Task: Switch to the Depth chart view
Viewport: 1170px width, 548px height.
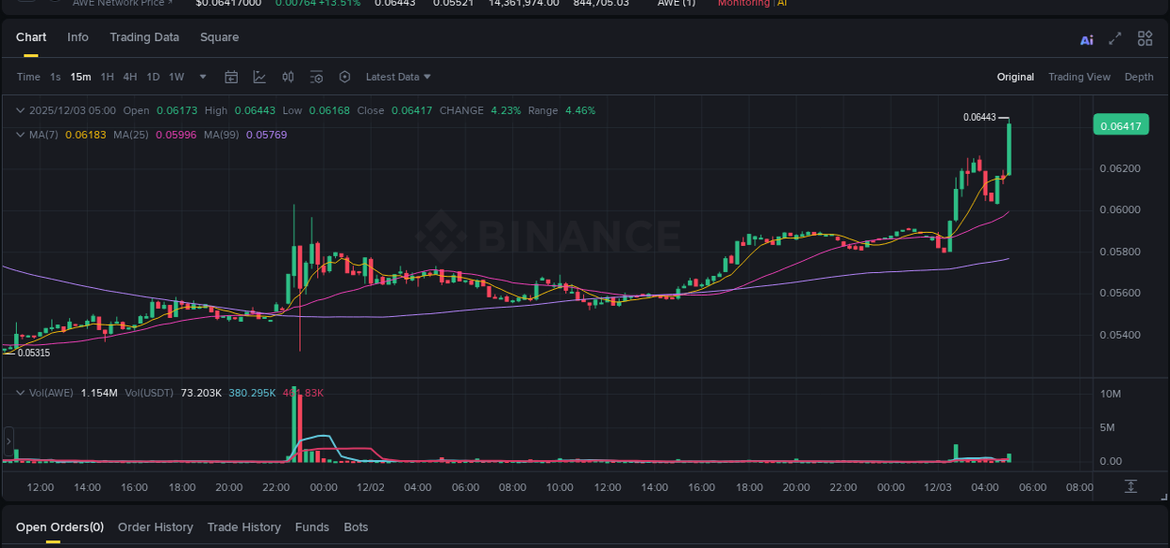Action: [x=1139, y=77]
